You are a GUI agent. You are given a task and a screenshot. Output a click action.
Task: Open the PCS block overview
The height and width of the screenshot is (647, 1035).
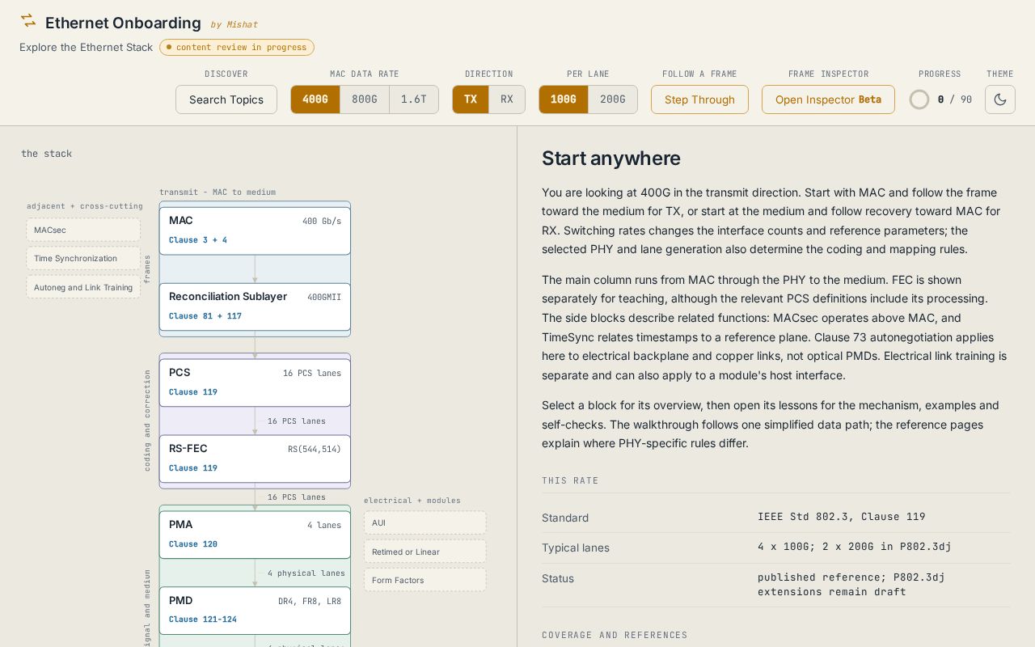point(255,383)
